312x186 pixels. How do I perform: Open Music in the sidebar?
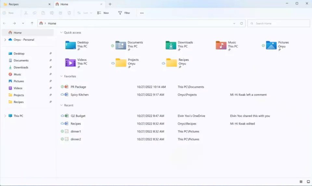pyautogui.click(x=17, y=74)
